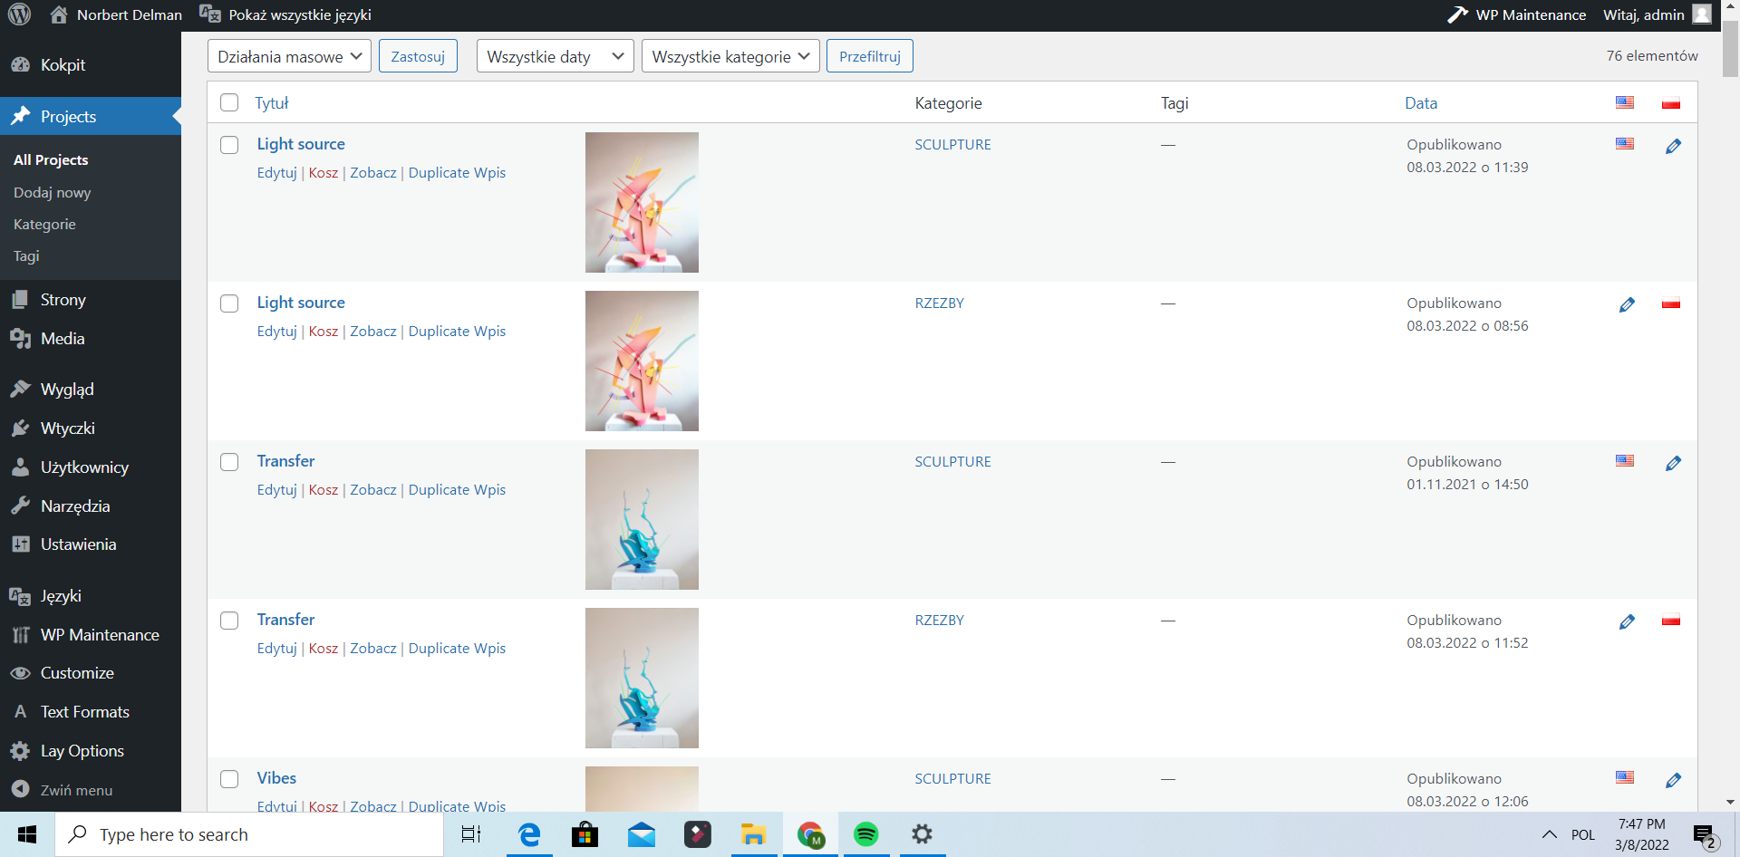Open Języki settings via sidebar icon
Viewport: 1740px width, 857px height.
(19, 596)
